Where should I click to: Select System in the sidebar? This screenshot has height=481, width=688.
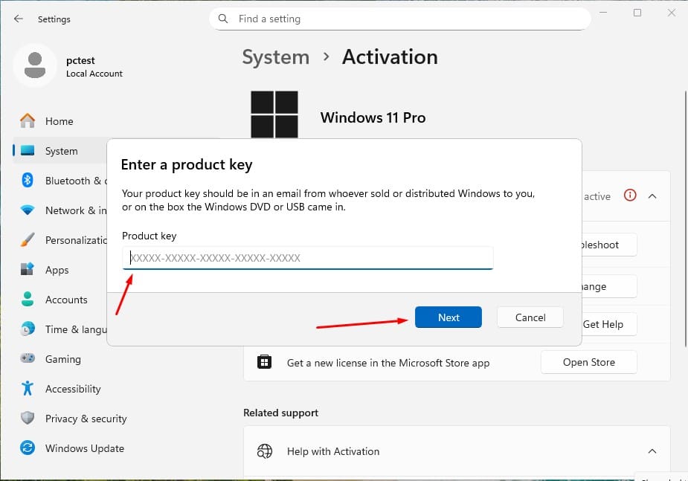pyautogui.click(x=61, y=151)
